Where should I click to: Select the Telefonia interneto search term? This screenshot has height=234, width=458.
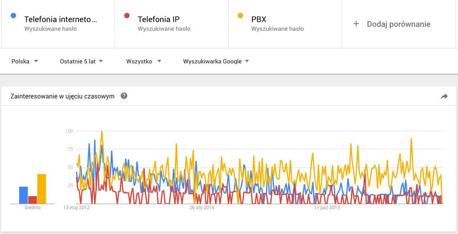pyautogui.click(x=60, y=19)
